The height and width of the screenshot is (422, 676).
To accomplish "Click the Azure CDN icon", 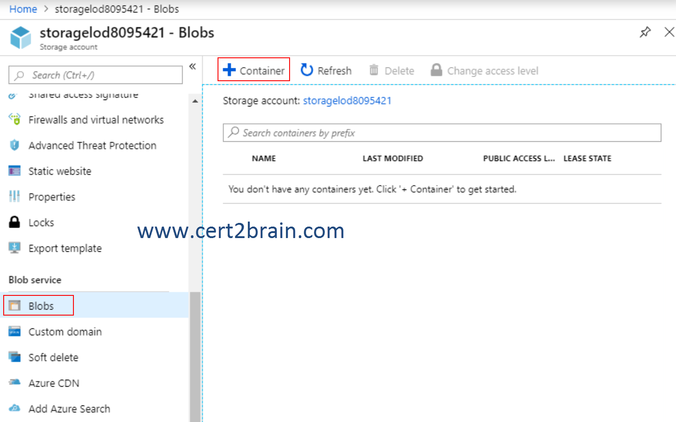I will (15, 382).
